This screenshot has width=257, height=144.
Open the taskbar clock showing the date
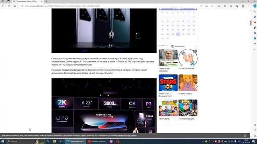(x=246, y=141)
